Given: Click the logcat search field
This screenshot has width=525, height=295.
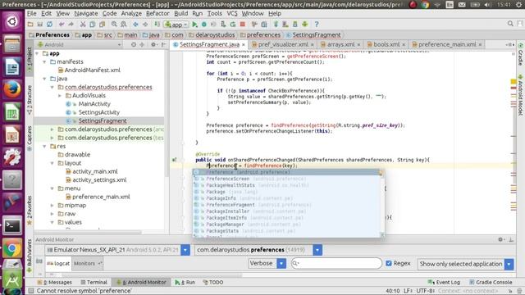Looking at the screenshot, I should click(336, 264).
